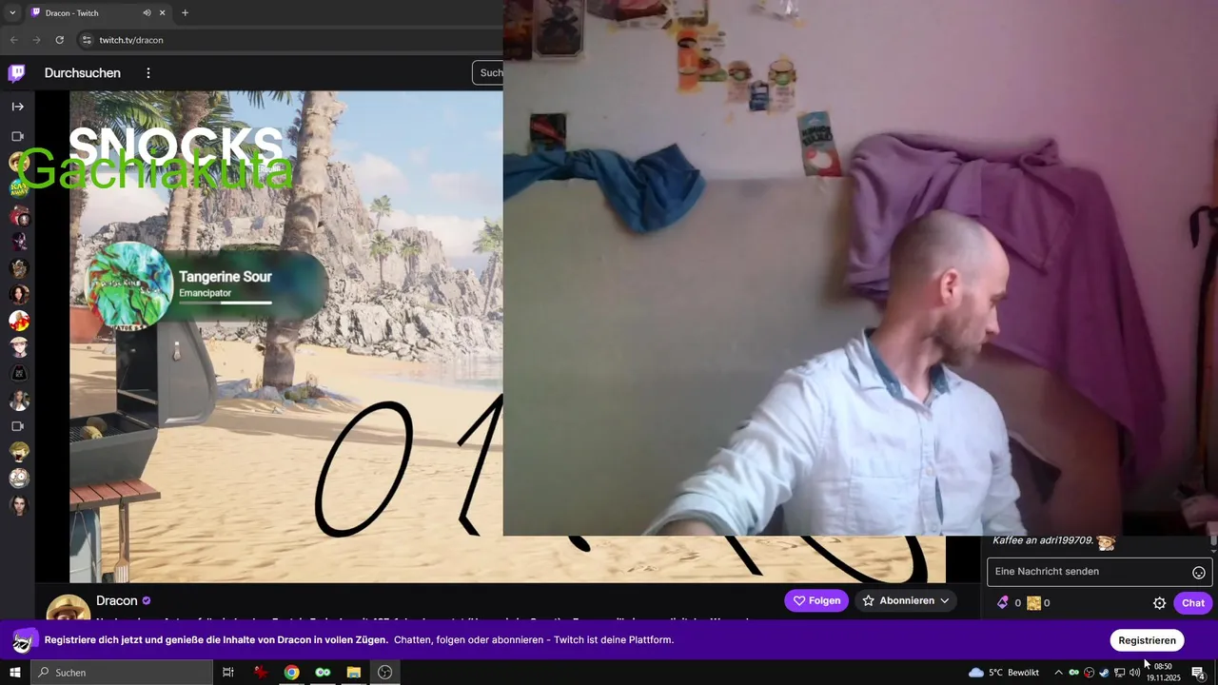
Task: Open Task View on the taskbar
Action: (x=228, y=673)
